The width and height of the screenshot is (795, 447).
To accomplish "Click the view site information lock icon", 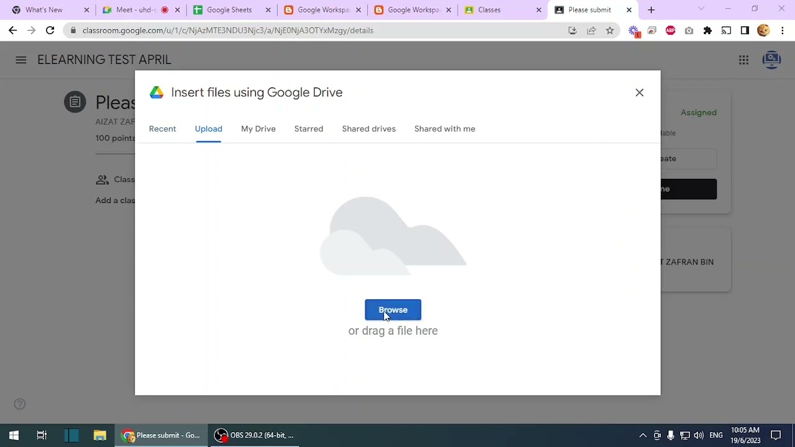I will click(x=73, y=30).
